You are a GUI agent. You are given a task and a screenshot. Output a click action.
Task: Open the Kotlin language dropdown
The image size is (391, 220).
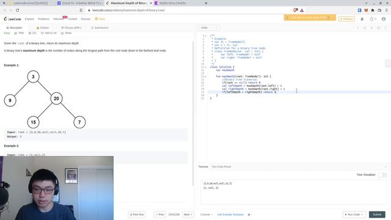[x=208, y=28]
